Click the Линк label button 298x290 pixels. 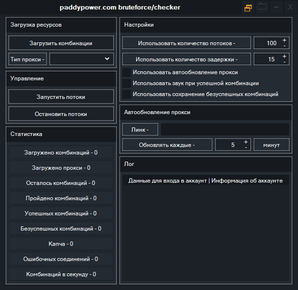coord(140,130)
